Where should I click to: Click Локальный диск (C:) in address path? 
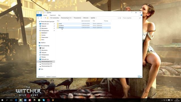[x=66, y=18]
